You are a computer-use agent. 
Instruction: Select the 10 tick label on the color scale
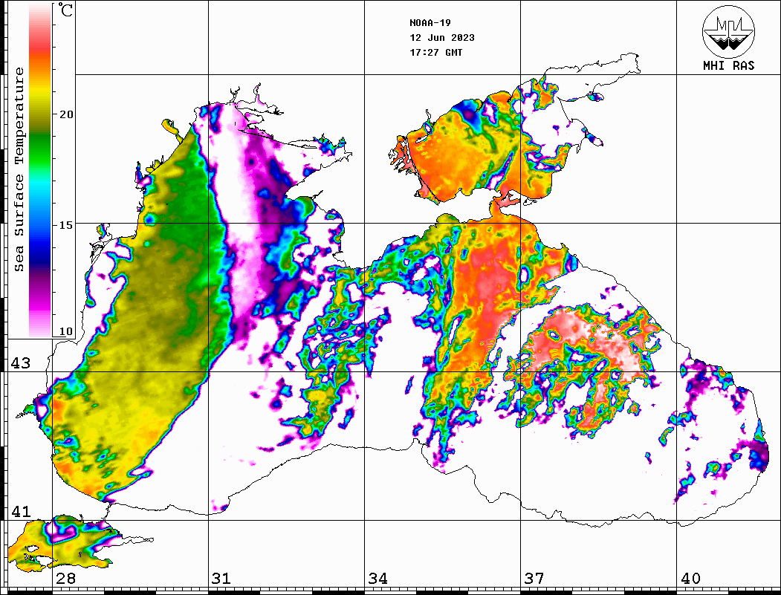tap(67, 331)
